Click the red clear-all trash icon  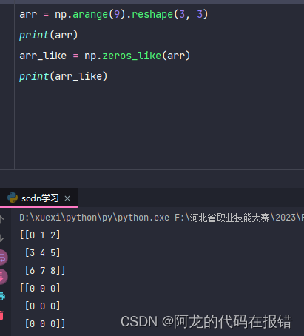coord(1,315)
